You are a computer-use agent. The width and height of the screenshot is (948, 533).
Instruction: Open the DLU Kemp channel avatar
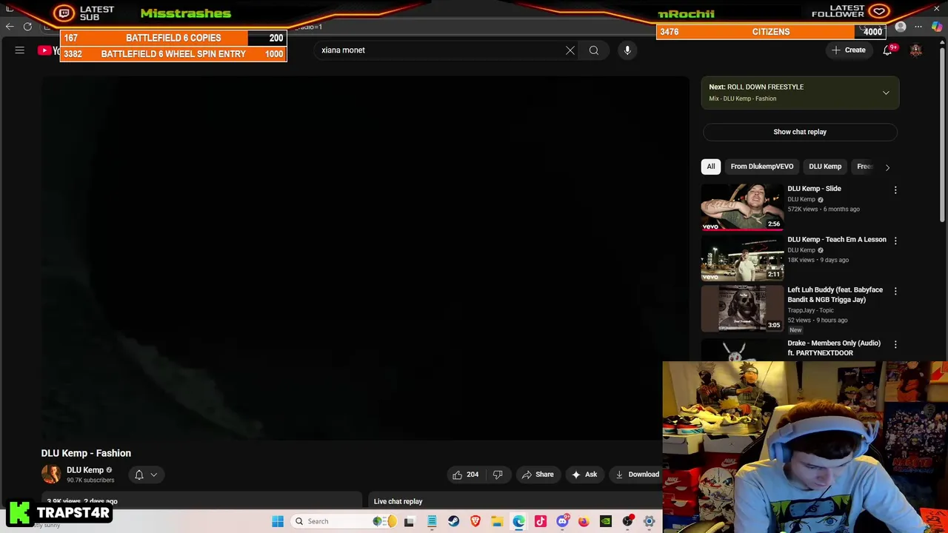click(51, 475)
